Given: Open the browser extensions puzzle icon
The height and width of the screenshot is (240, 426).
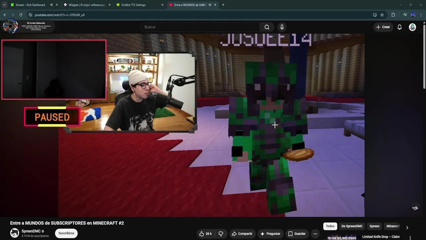Looking at the screenshot, I should 393,15.
